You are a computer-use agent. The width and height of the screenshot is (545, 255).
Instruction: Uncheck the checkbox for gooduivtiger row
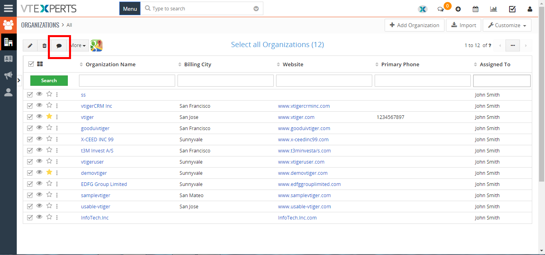pyautogui.click(x=30, y=128)
